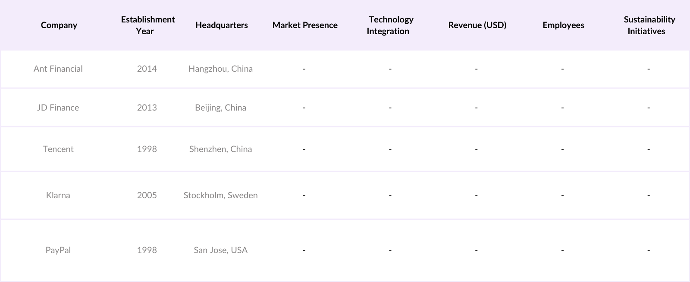Click the Klarna company cell

58,195
